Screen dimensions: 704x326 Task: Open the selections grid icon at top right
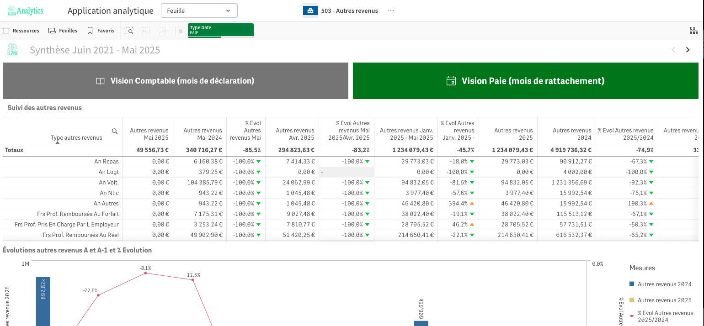[x=693, y=31]
